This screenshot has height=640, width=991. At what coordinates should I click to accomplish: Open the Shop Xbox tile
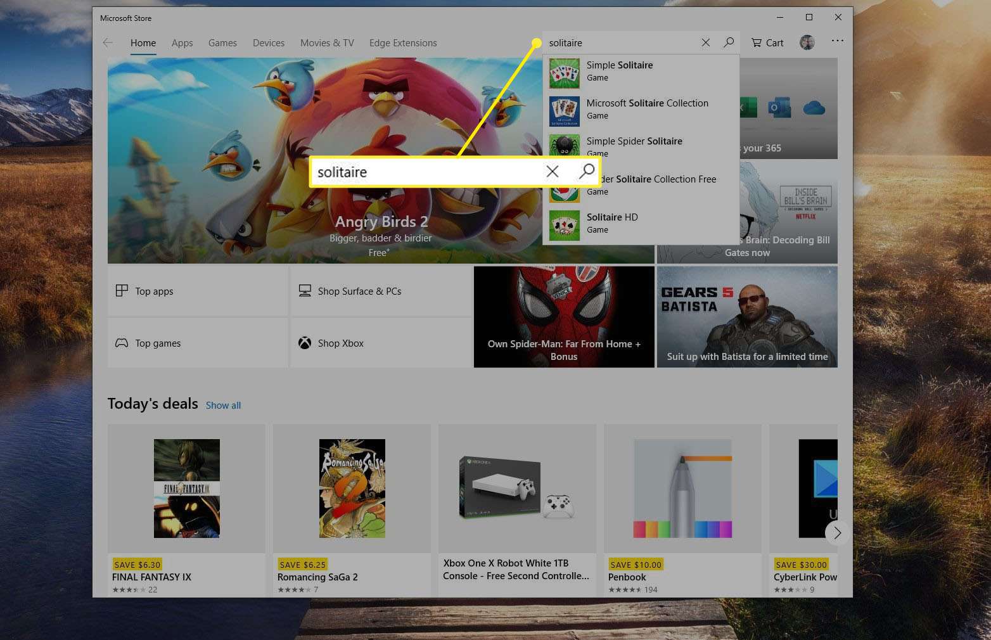pos(381,343)
